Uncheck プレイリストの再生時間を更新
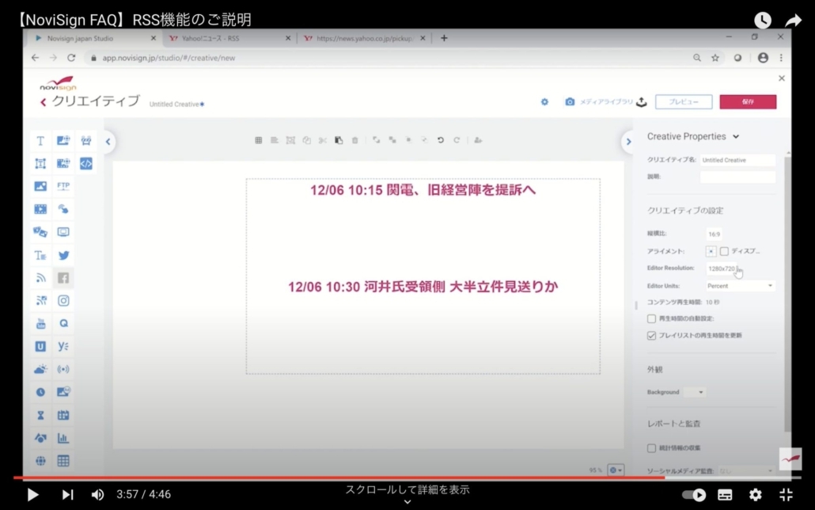The height and width of the screenshot is (510, 815). (x=651, y=336)
